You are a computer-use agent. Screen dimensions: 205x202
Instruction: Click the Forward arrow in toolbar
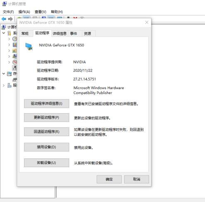pos(10,19)
